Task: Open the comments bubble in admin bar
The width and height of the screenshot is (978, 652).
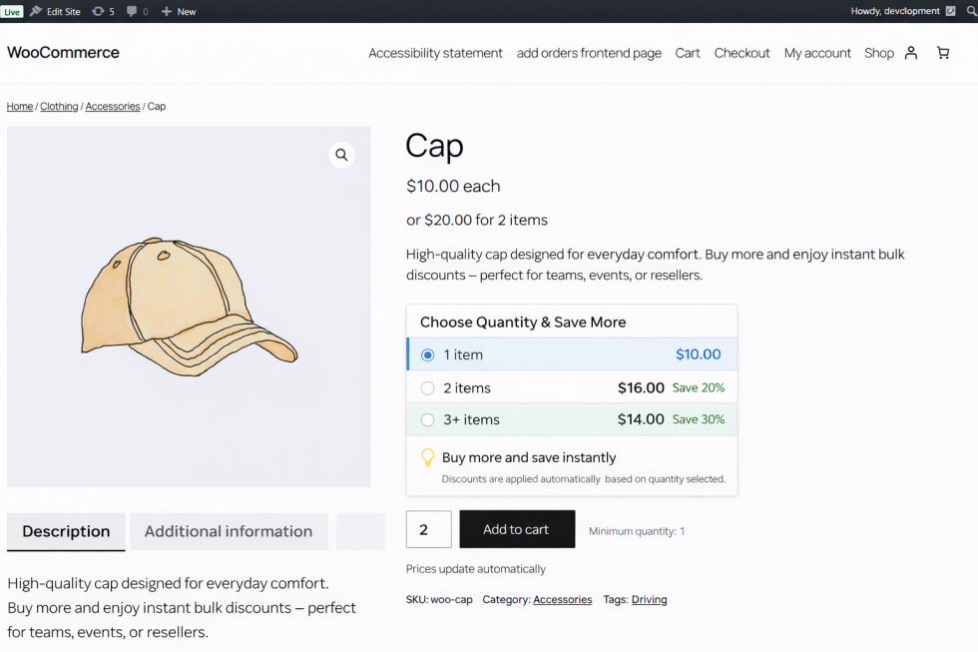Action: [137, 12]
